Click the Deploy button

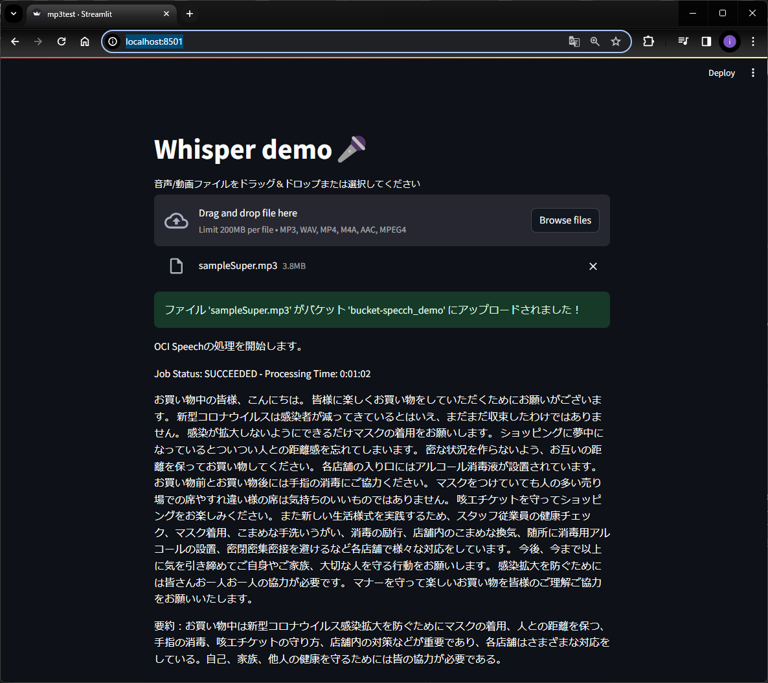[x=721, y=73]
